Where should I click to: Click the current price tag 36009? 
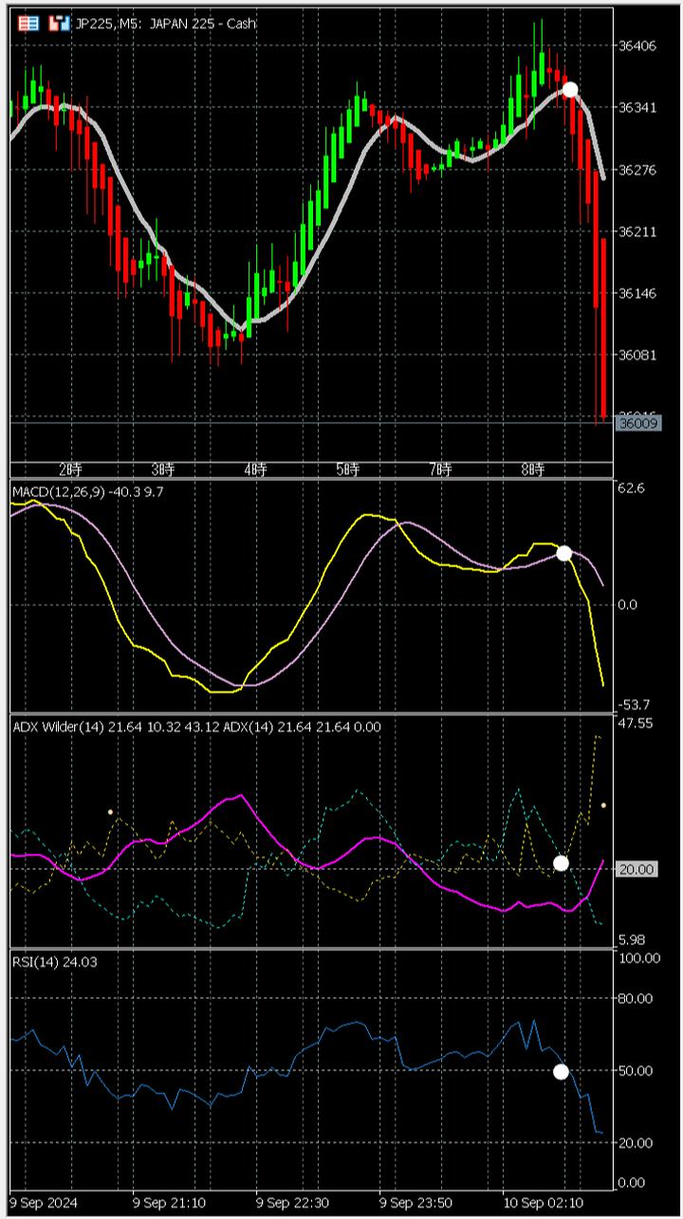coord(638,422)
